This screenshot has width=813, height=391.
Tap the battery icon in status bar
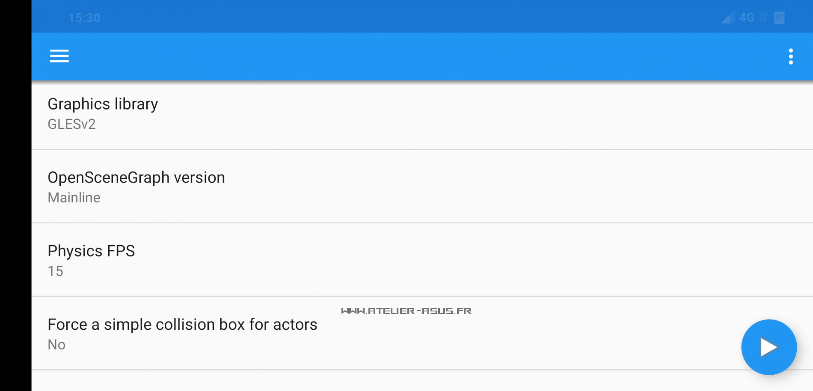point(779,18)
